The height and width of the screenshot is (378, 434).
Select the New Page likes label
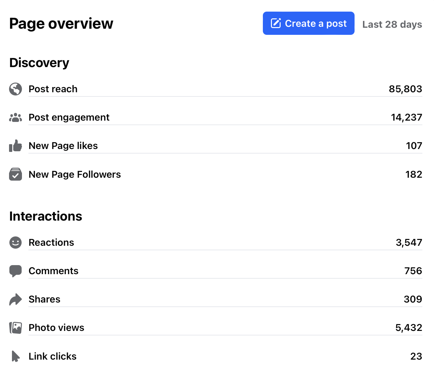(63, 146)
